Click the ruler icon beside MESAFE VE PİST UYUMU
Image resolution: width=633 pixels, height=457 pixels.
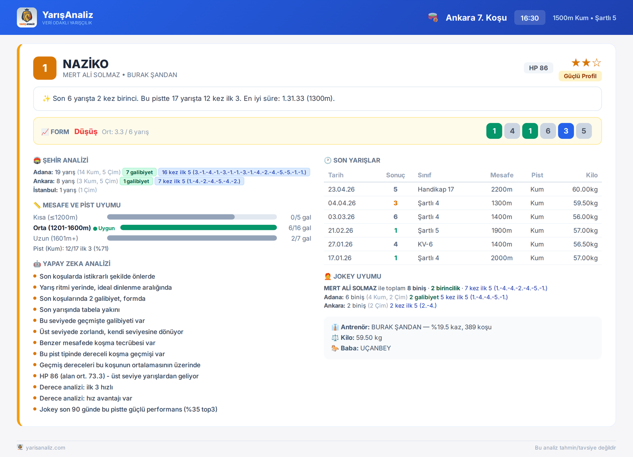point(37,205)
